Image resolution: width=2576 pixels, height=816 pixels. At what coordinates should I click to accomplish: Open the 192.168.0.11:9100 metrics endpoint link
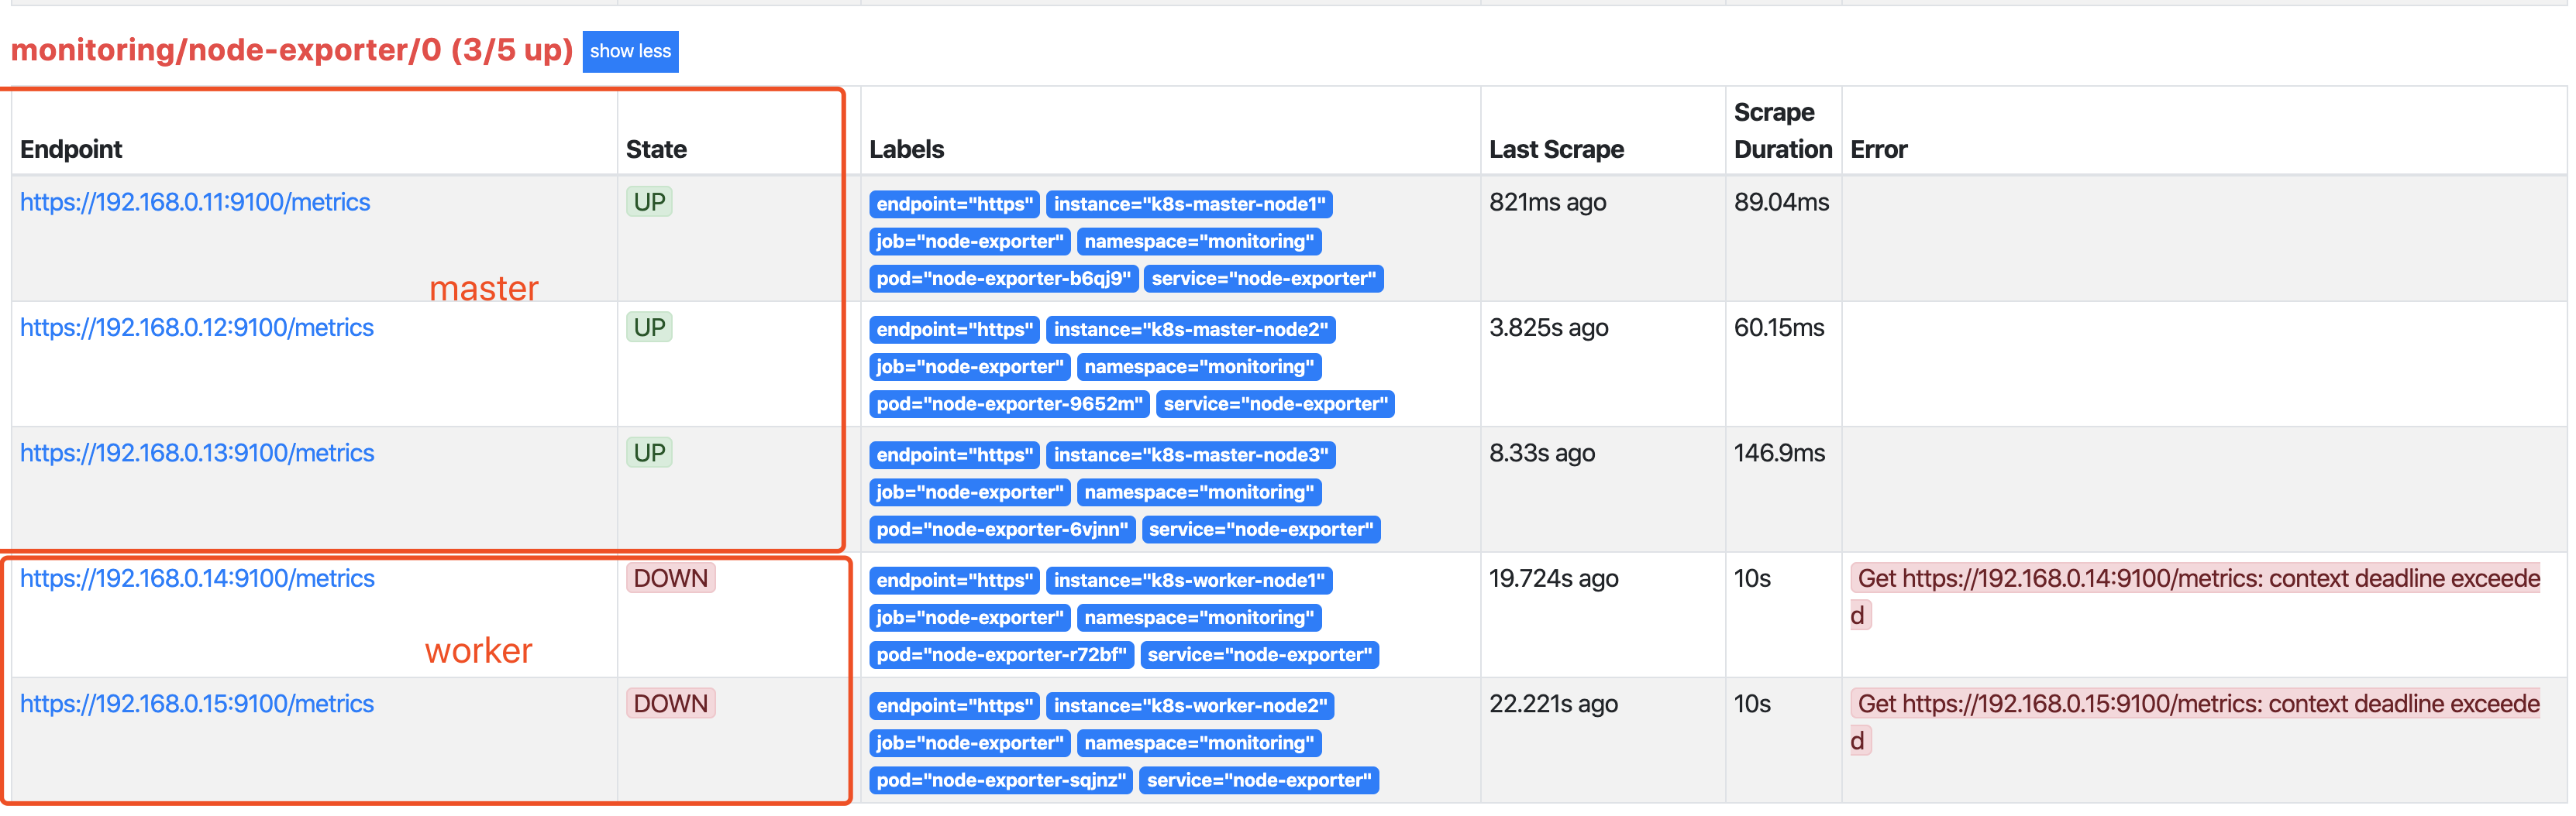coord(195,202)
